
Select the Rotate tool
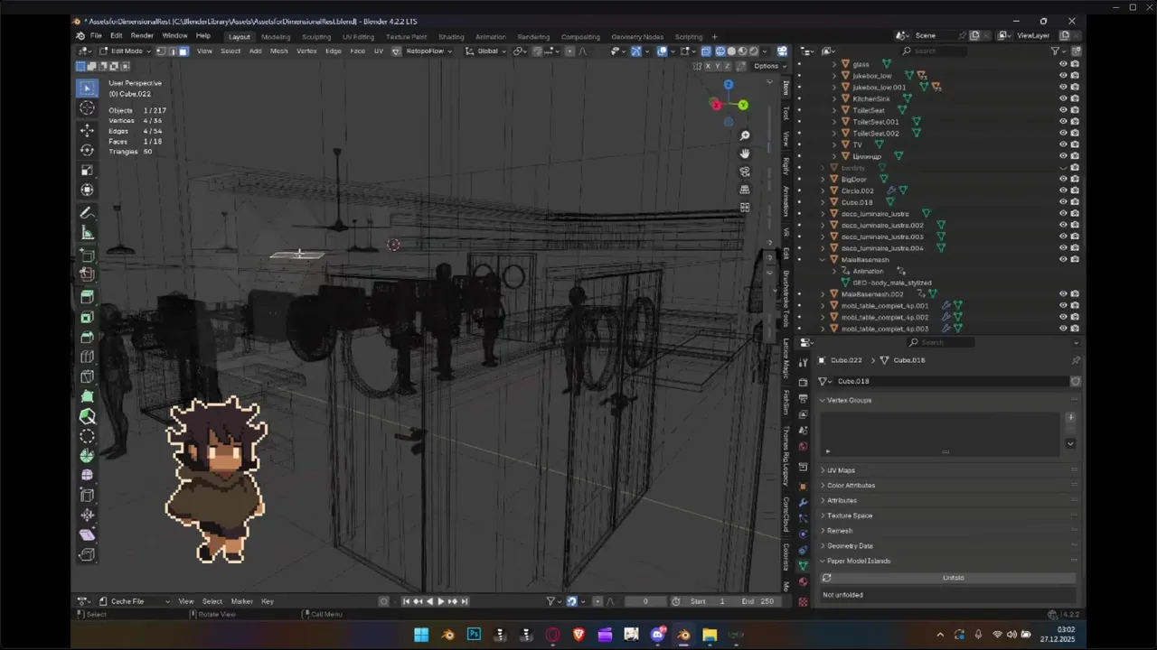click(87, 150)
